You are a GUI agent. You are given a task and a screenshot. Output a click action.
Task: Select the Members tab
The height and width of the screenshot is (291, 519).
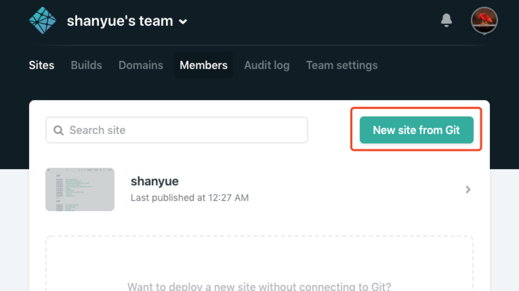click(x=204, y=65)
